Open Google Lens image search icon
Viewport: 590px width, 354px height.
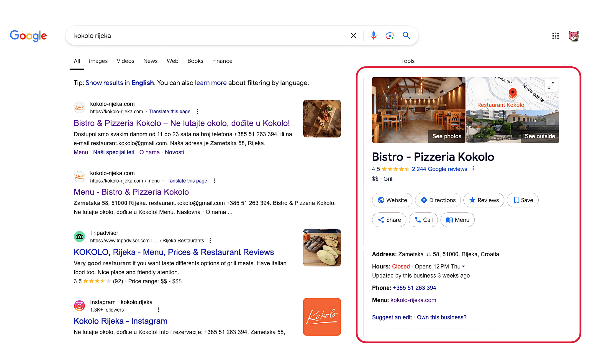pos(390,36)
